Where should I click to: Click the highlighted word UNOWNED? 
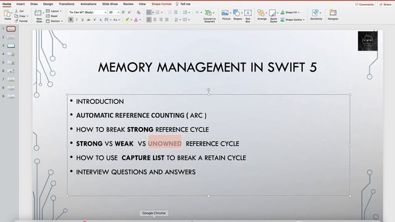click(165, 144)
